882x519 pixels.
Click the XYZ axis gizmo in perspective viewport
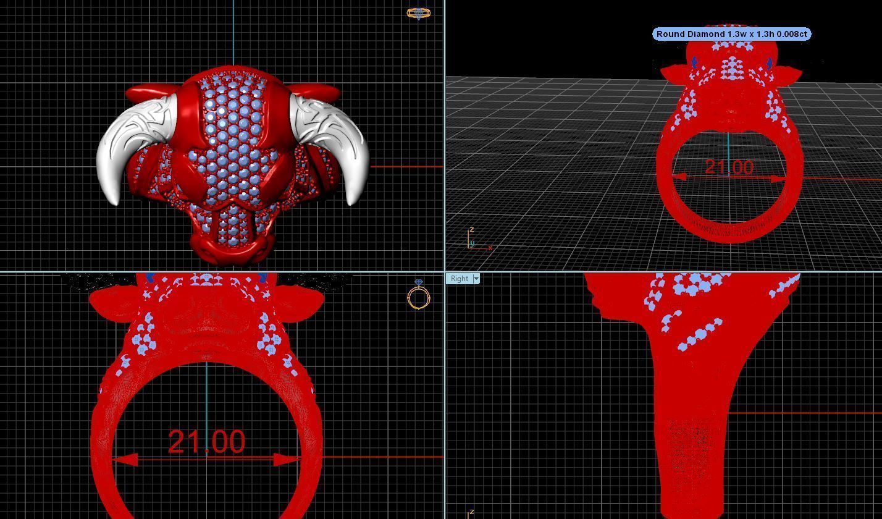pyautogui.click(x=479, y=239)
